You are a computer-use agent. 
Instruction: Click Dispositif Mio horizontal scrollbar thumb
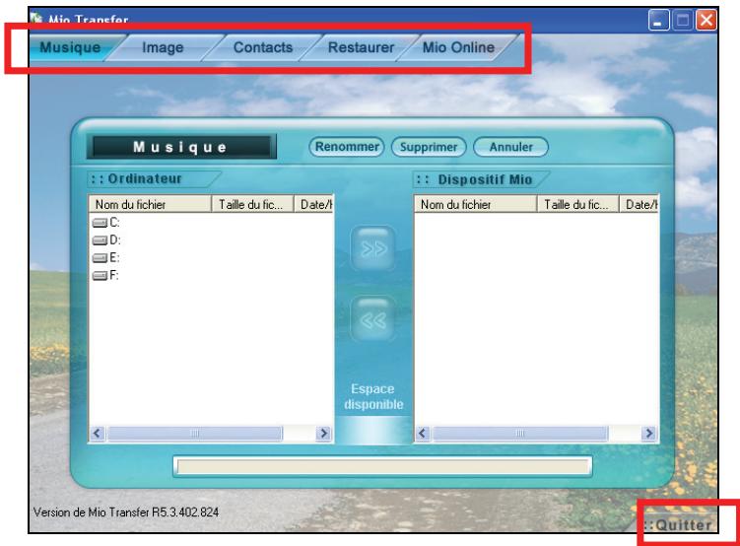pos(520,434)
